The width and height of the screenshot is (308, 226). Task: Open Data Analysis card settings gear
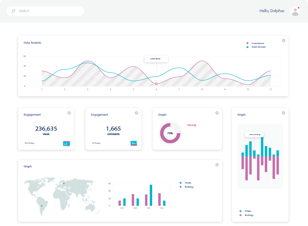283,40
